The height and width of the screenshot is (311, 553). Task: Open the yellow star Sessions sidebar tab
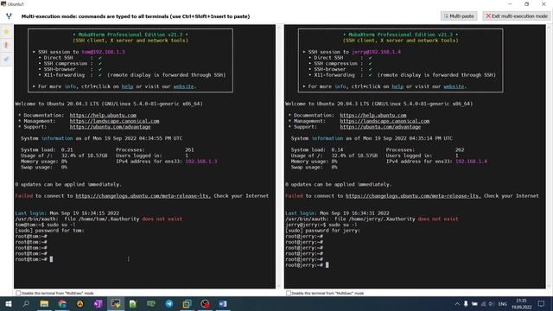[x=6, y=32]
